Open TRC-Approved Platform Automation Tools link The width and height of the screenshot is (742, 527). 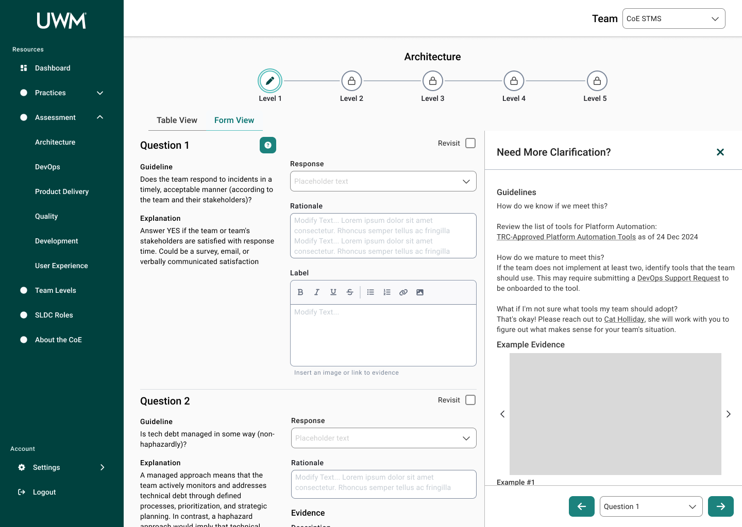click(566, 237)
